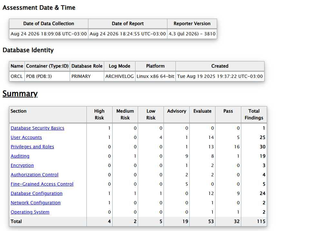Select the Section column header

48,115
